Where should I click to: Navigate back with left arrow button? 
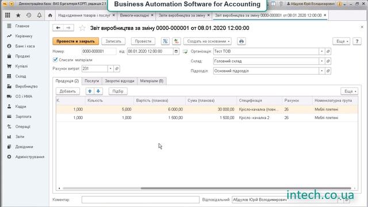[x=58, y=28]
